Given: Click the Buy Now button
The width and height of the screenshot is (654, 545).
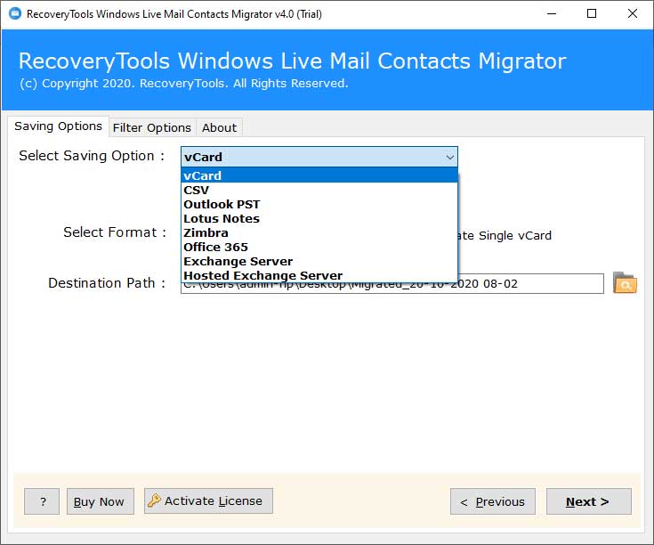Looking at the screenshot, I should pyautogui.click(x=100, y=501).
